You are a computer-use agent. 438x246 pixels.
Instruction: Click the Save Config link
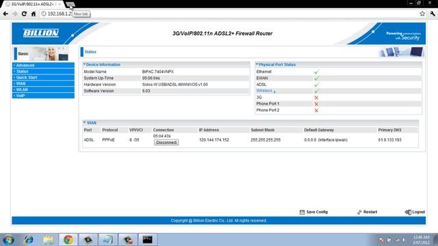tap(317, 212)
